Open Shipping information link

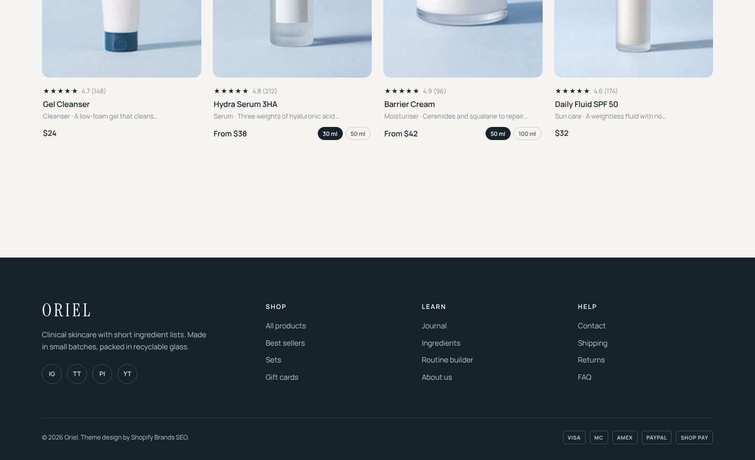point(592,343)
